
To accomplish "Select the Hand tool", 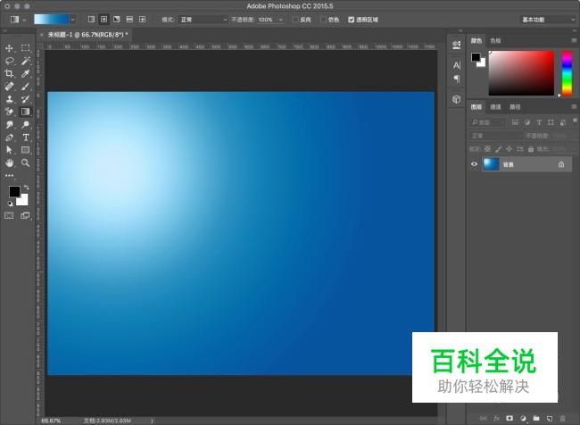I will click(x=10, y=163).
